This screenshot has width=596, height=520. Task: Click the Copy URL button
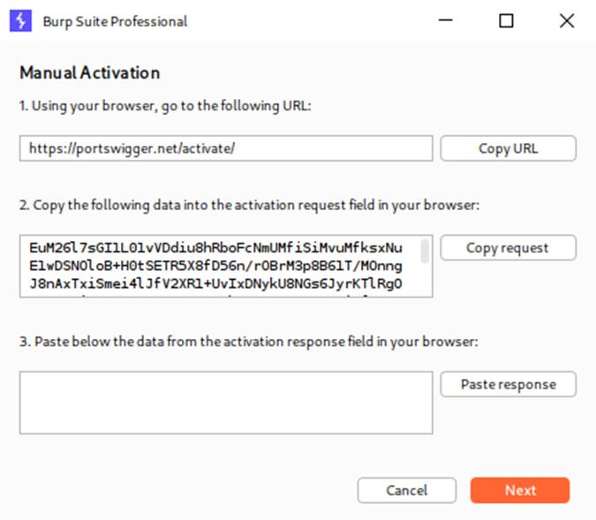[509, 148]
